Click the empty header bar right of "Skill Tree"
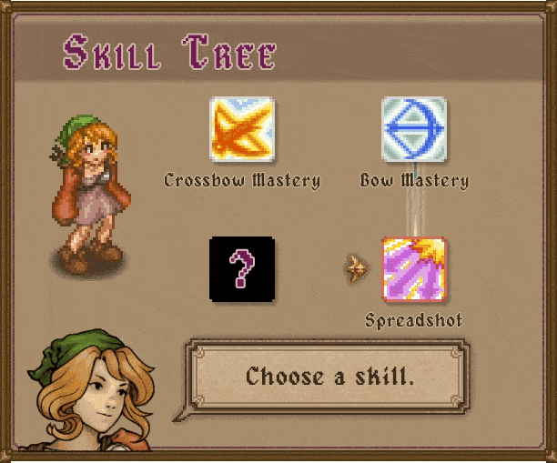The image size is (557, 463). (409, 52)
